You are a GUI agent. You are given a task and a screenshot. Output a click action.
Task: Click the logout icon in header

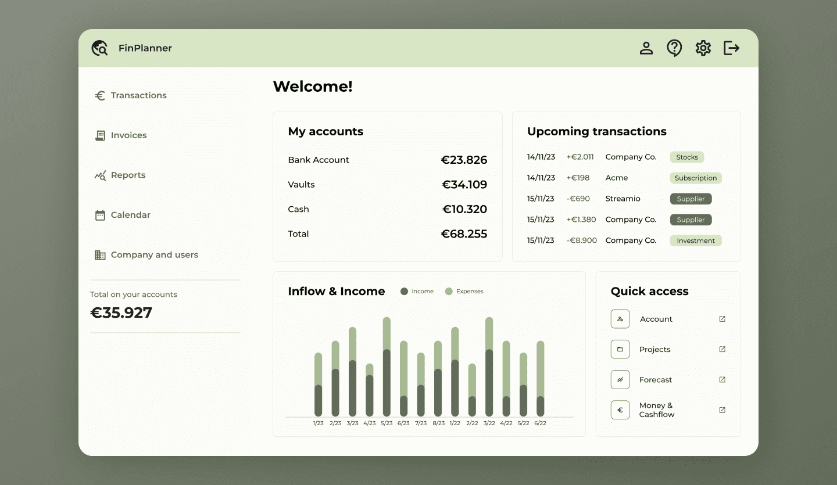731,48
